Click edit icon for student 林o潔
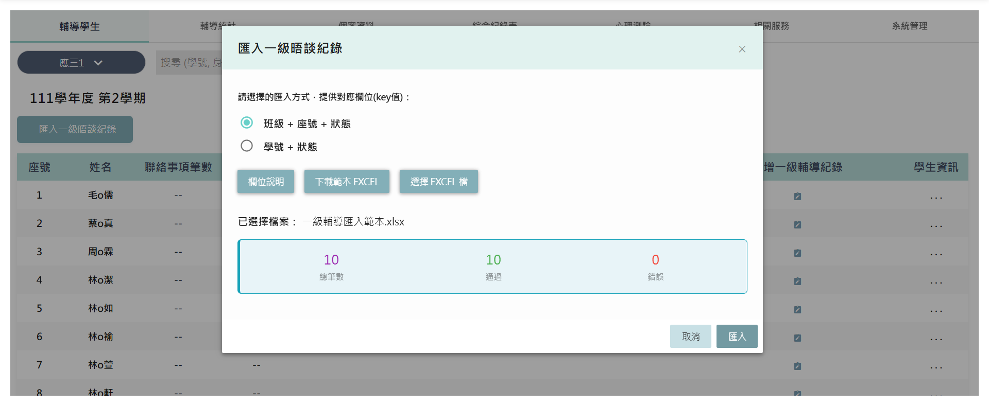This screenshot has width=989, height=406. click(x=797, y=281)
